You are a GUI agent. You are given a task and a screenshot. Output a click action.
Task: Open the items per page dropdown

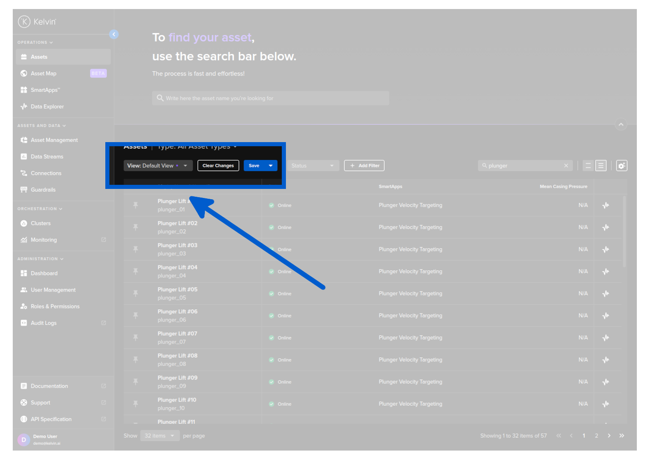(160, 436)
